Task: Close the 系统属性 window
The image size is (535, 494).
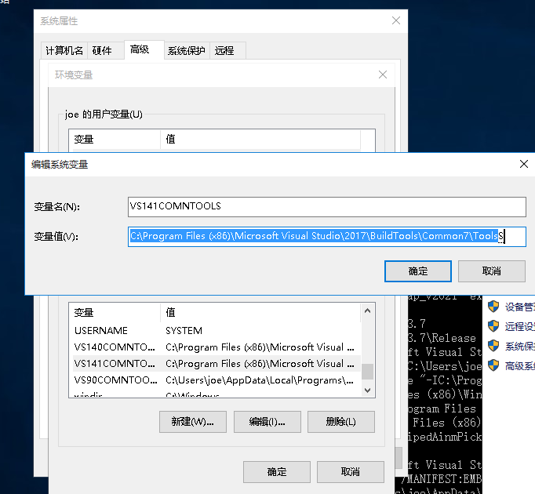Action: click(x=396, y=20)
